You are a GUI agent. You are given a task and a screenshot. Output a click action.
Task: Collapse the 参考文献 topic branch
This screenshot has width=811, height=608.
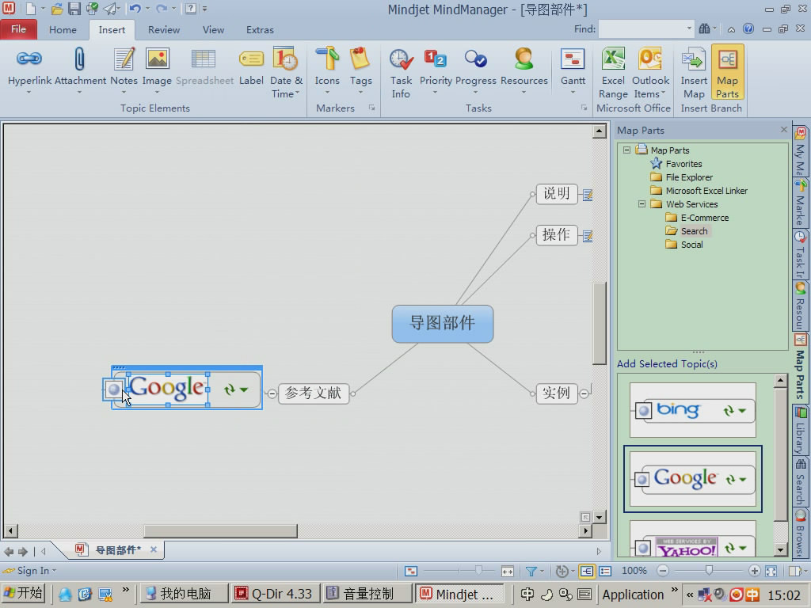pos(272,394)
